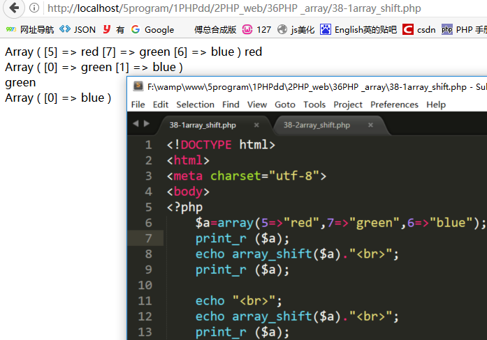This screenshot has width=487, height=340.
Task: Open the Tools menu in Sublime Text
Action: 314,105
